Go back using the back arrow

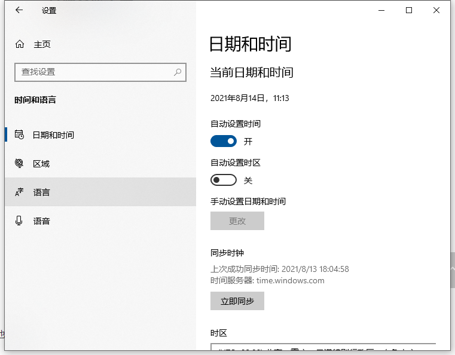(19, 10)
